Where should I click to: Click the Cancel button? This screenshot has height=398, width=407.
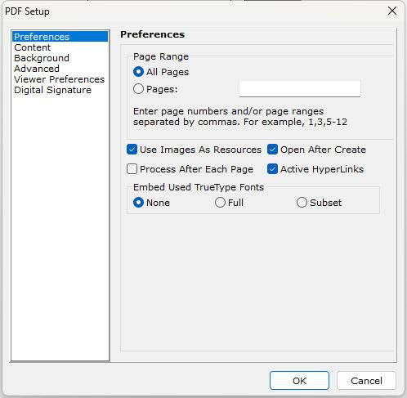366,381
